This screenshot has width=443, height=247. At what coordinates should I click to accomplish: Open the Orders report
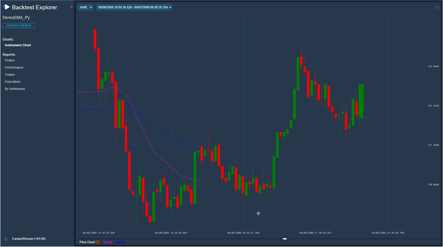pos(10,60)
